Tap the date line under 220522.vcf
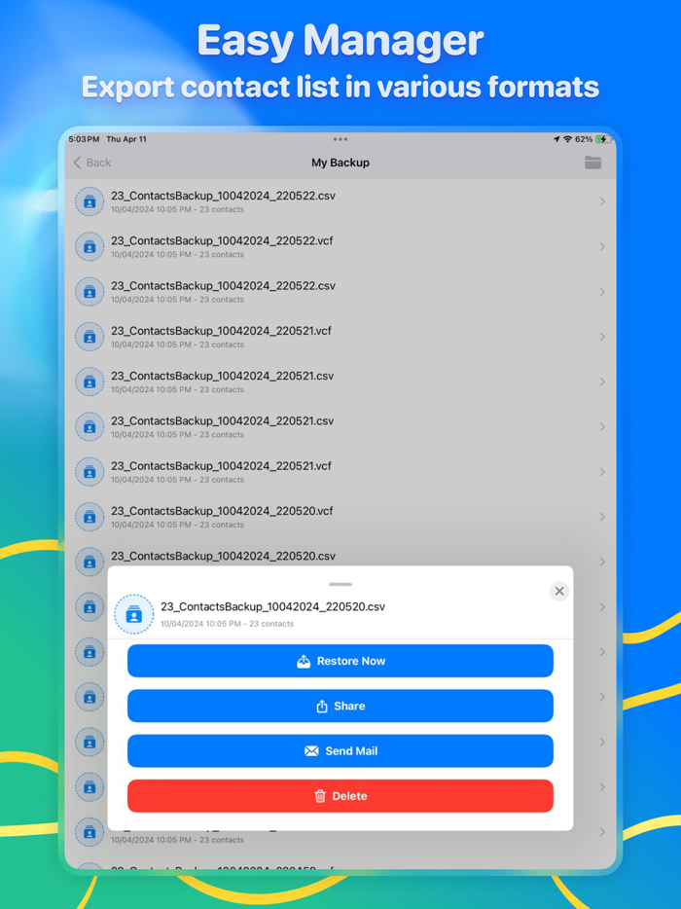This screenshot has height=909, width=681. tap(177, 254)
